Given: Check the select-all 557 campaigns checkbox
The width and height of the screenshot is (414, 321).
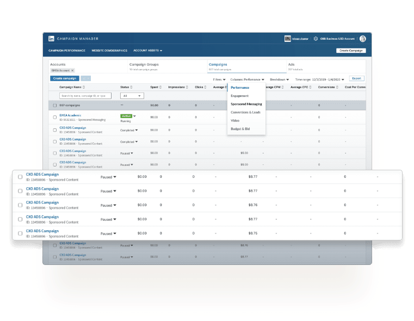Looking at the screenshot, I should point(54,105).
